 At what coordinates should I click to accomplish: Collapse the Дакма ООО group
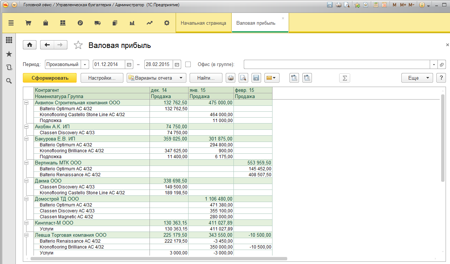pos(26,181)
